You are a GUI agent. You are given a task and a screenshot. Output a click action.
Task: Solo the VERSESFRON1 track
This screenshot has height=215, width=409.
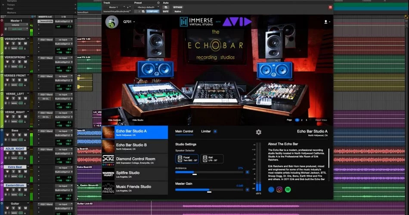19,43
